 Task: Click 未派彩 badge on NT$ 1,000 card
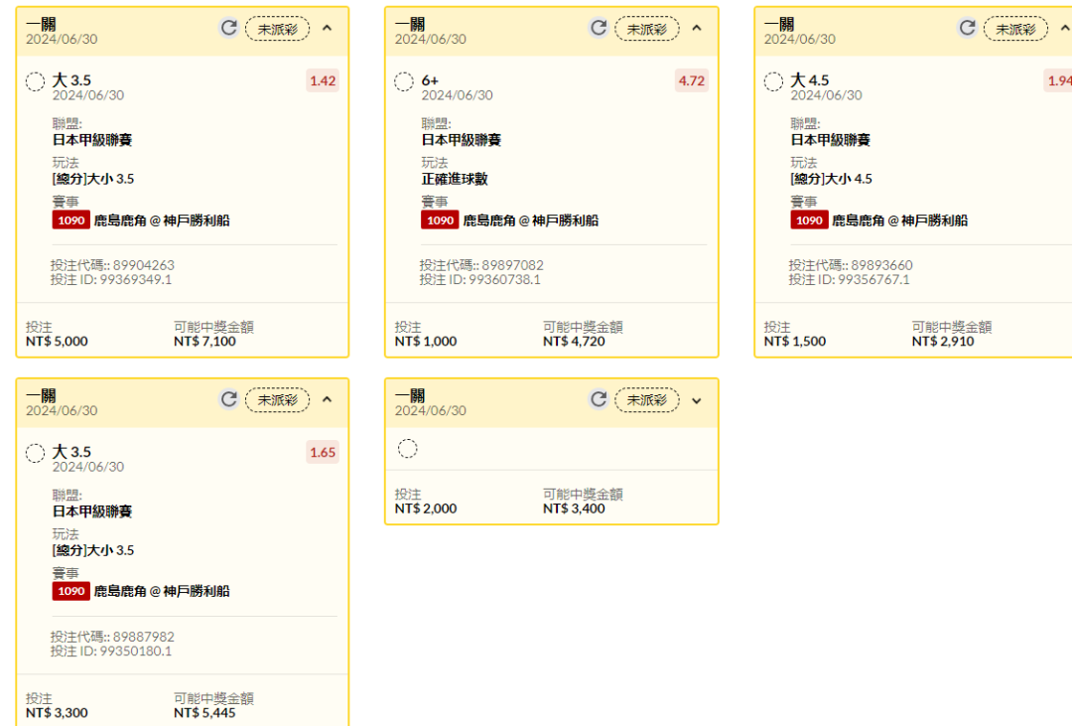[x=647, y=29]
